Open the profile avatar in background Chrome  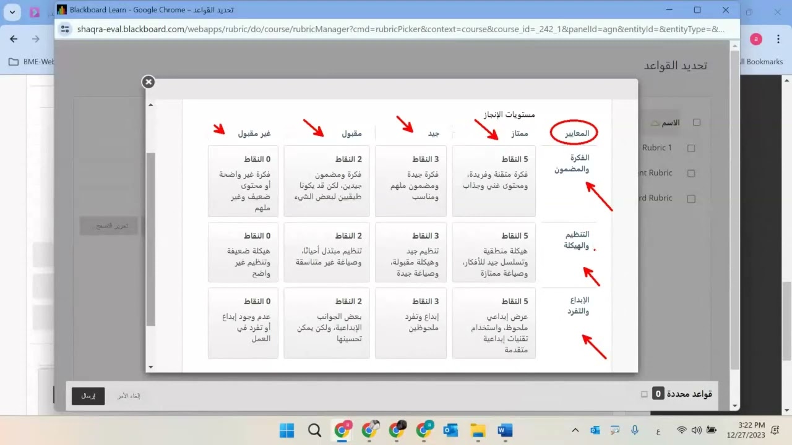[755, 39]
